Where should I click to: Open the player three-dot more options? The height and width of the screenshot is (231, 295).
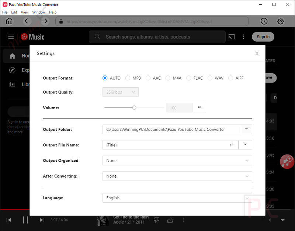(183, 220)
